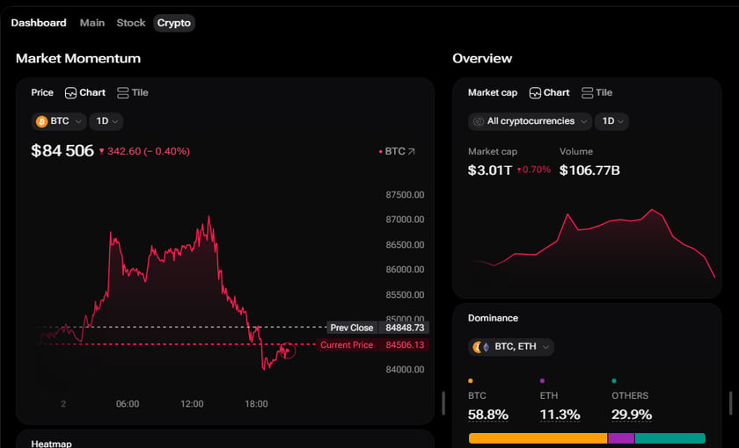Screen dimensions: 739x448
Task: Open the BTC coin selector dropdown
Action: pyautogui.click(x=59, y=121)
